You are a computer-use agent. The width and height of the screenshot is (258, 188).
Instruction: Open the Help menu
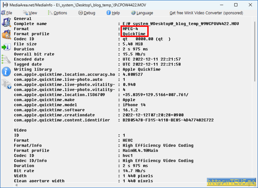pyautogui.click(x=113, y=13)
